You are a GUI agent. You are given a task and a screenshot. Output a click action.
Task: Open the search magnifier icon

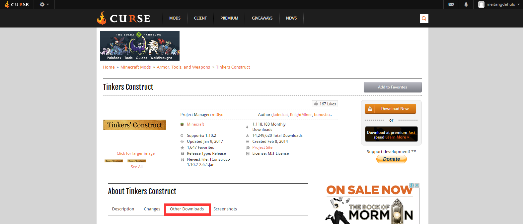point(424,19)
